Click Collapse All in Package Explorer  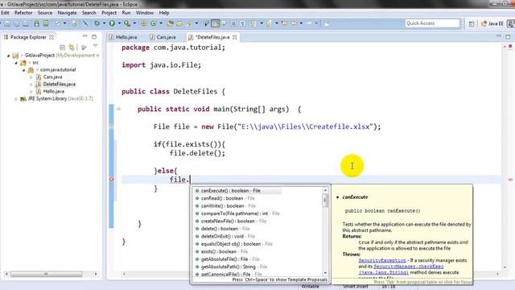coord(63,47)
